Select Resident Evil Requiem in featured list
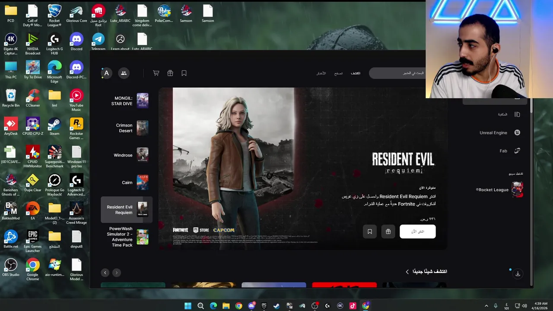Screen dimensions: 553x311 tap(127, 209)
